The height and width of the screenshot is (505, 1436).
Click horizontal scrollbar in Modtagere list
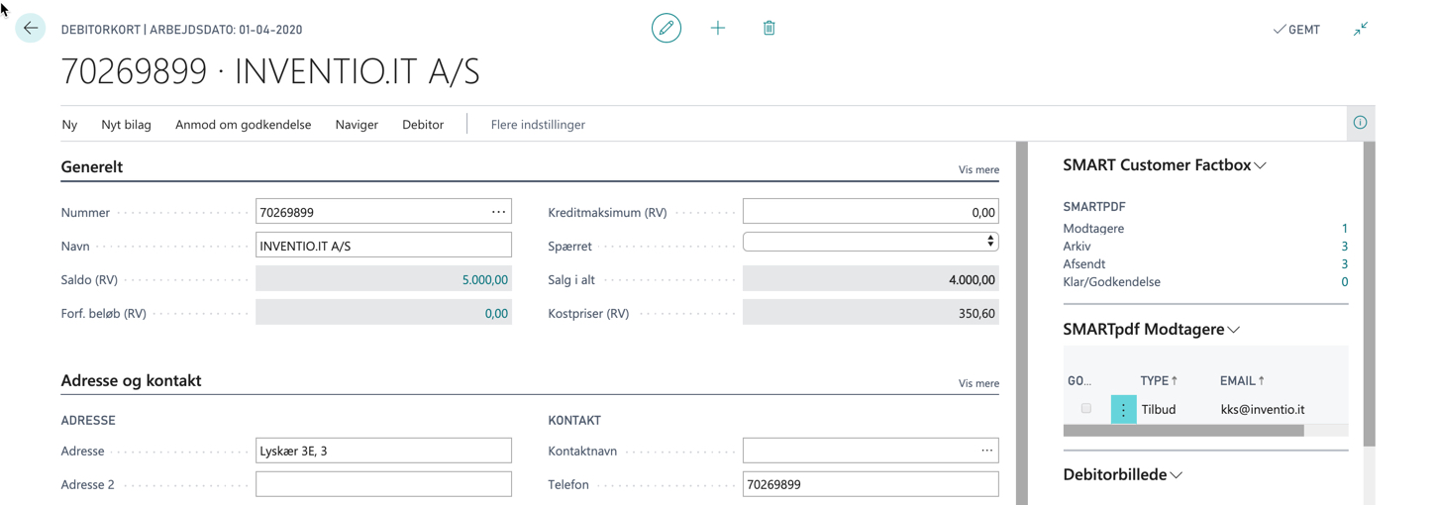tap(1183, 431)
